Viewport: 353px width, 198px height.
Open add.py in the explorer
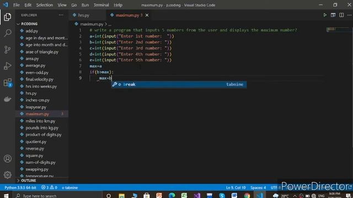[x=31, y=31]
